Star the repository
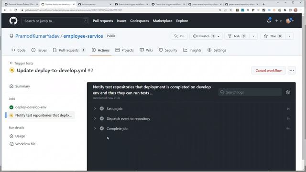Image resolution: width=306 pixels, height=172 pixels. pos(273,36)
